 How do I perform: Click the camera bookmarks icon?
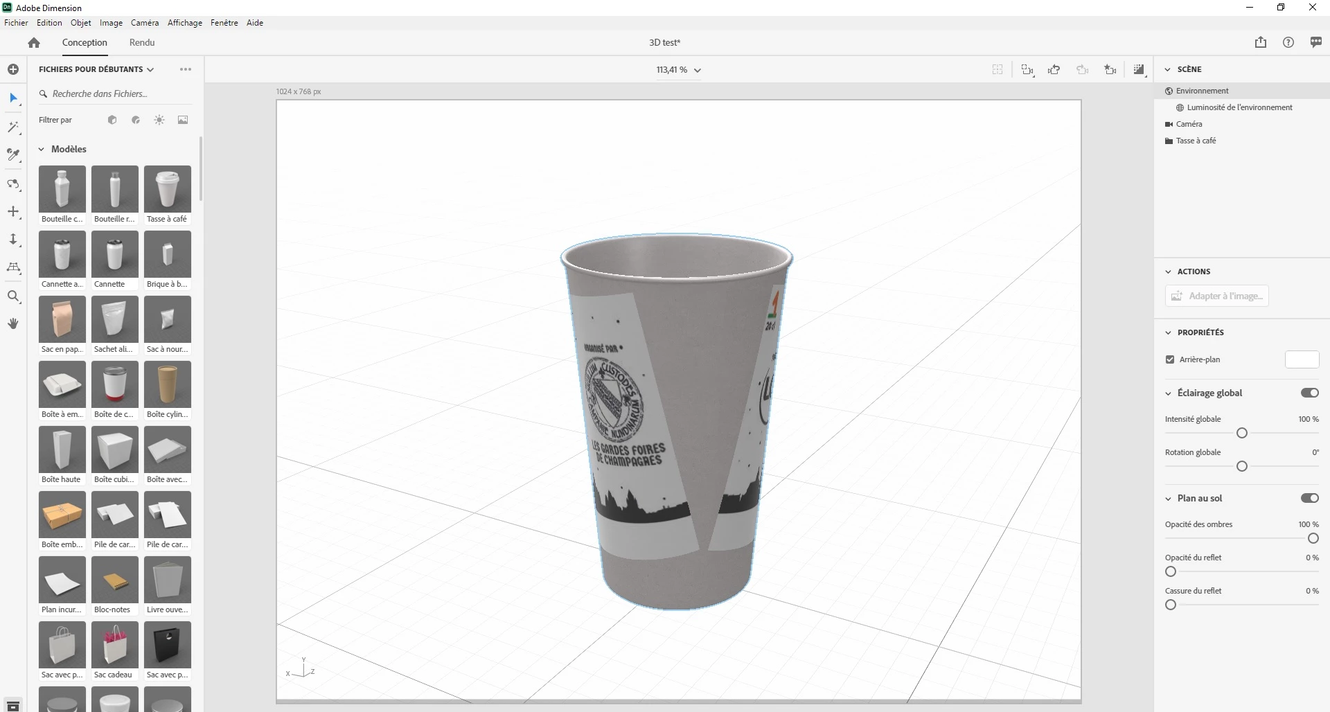coord(1110,69)
